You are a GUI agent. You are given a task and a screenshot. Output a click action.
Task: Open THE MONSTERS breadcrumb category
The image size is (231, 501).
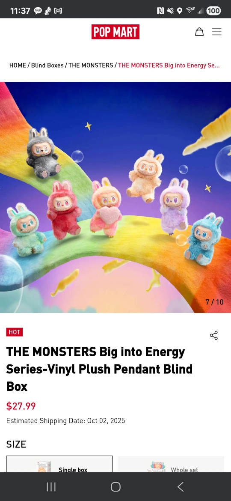(x=91, y=65)
